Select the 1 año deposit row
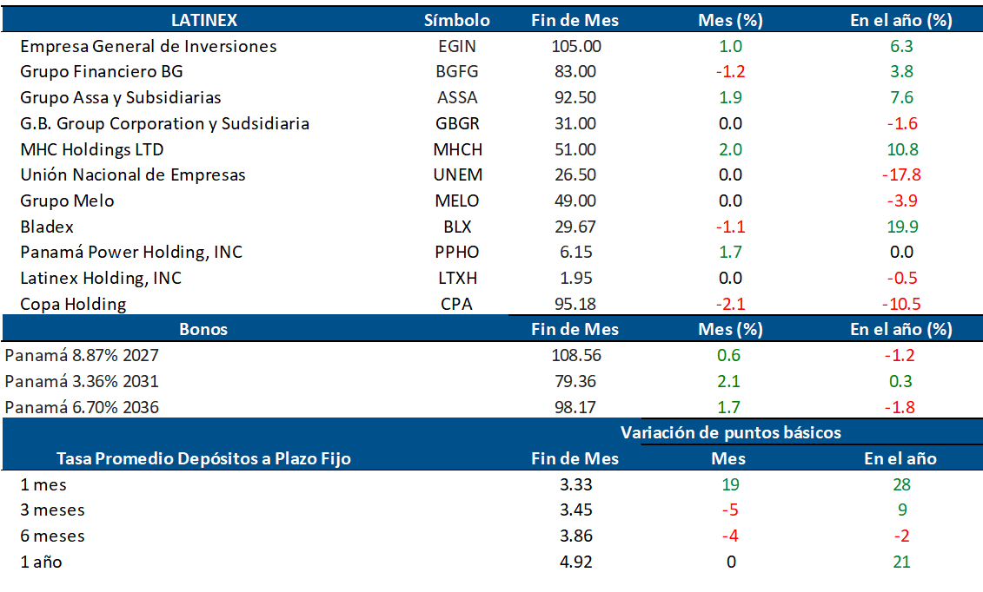Screen dimensions: 983x592 [42, 562]
